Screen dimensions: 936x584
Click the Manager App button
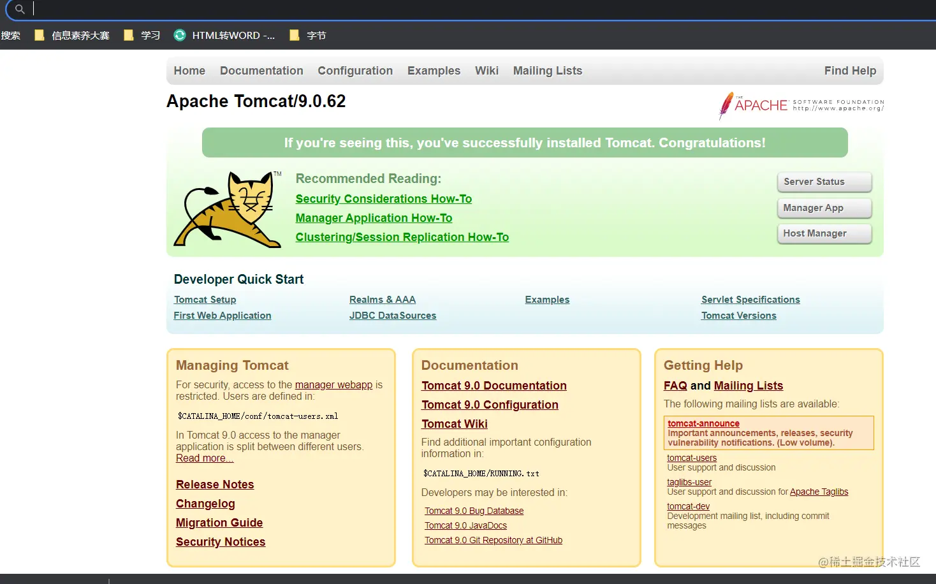[824, 208]
